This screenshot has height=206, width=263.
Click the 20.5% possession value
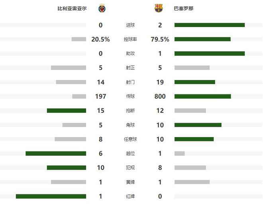[x=100, y=39]
